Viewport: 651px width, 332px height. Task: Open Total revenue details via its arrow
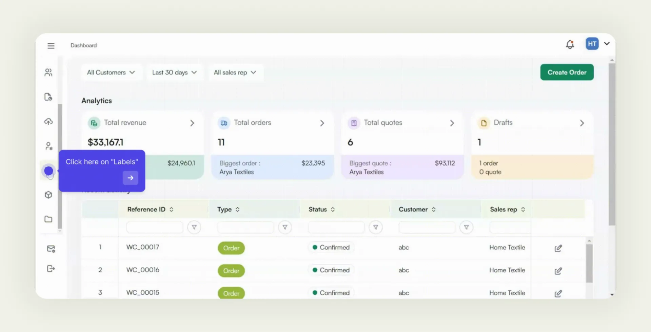(x=192, y=123)
